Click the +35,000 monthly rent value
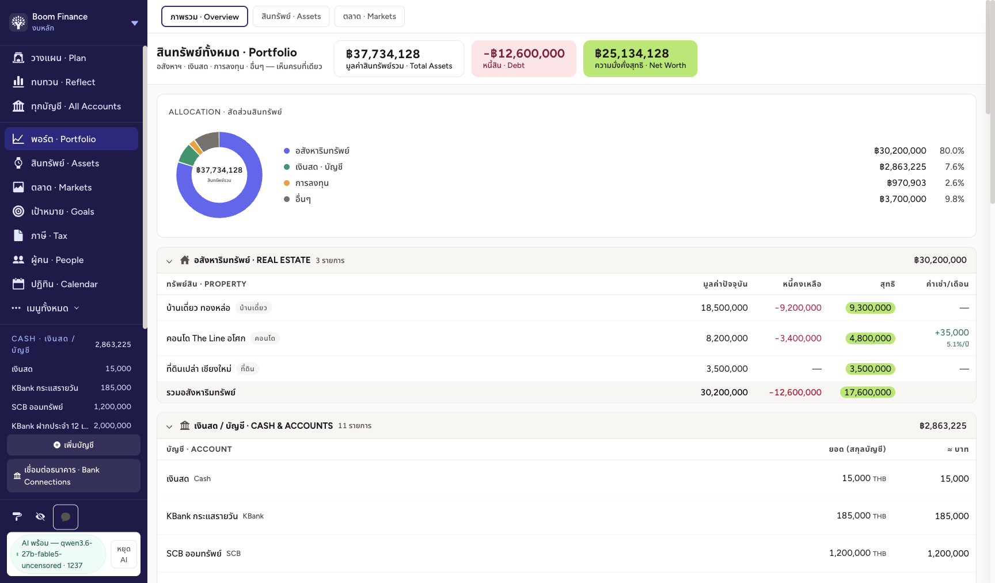This screenshot has height=583, width=995. (952, 333)
